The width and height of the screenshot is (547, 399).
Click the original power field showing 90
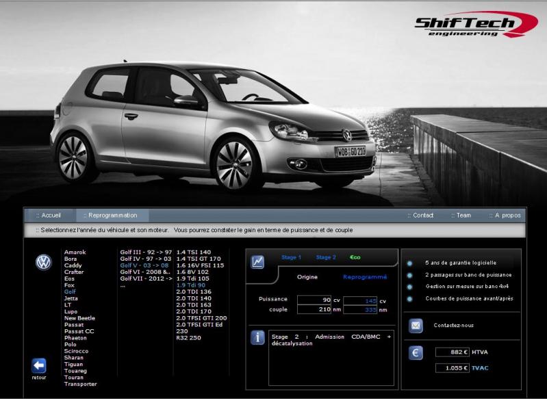click(314, 300)
